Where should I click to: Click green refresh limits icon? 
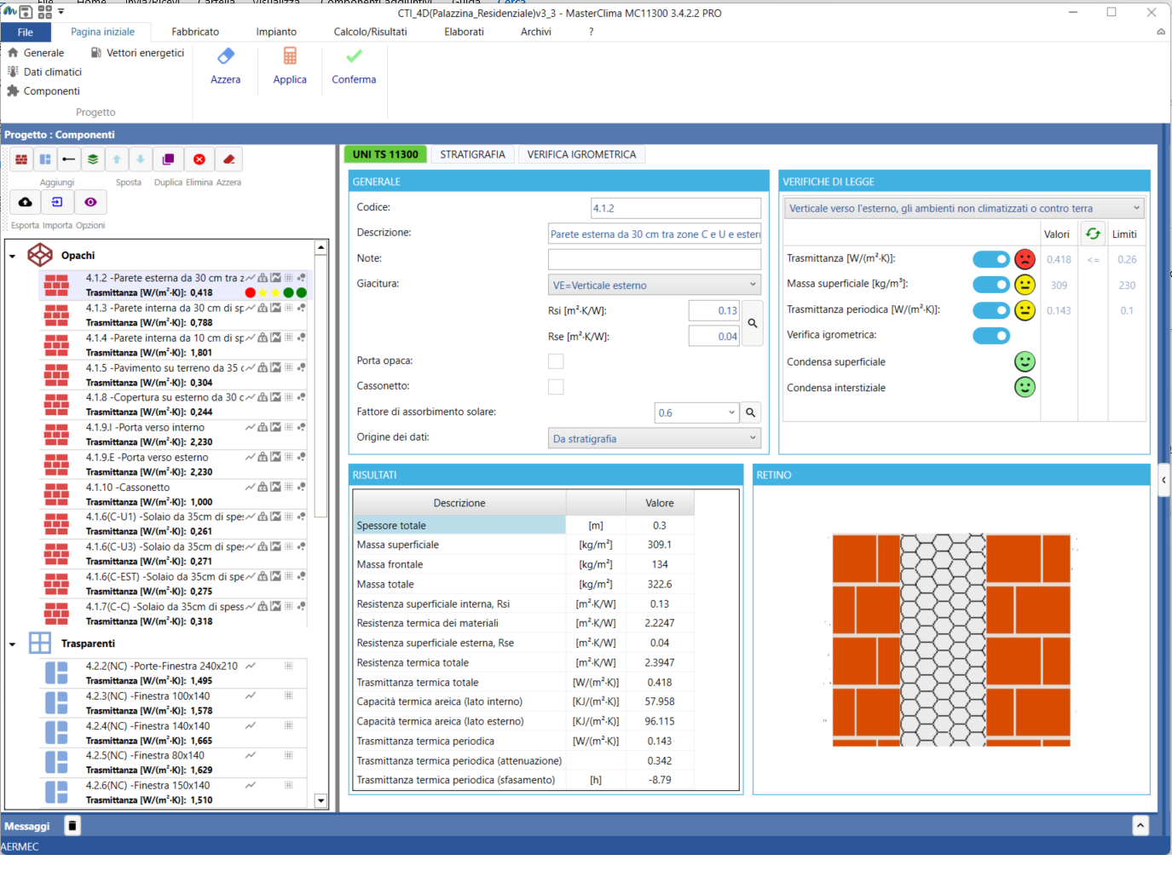(1093, 234)
